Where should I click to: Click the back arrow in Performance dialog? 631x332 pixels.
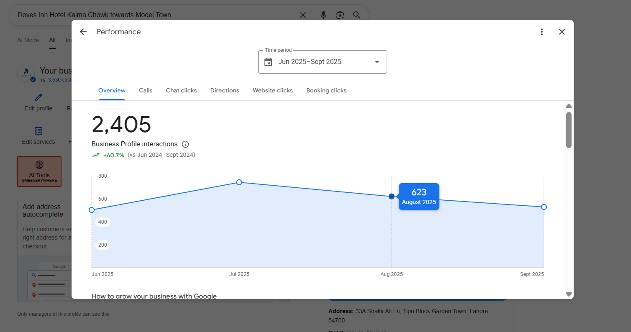83,32
